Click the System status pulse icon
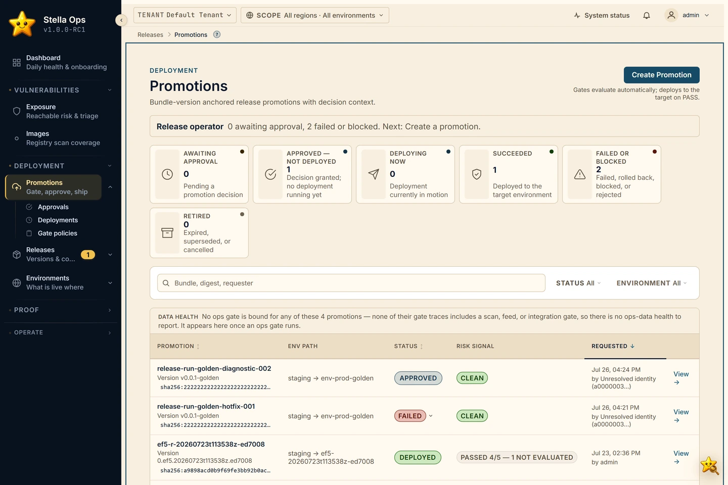This screenshot has width=728, height=485. click(x=577, y=16)
